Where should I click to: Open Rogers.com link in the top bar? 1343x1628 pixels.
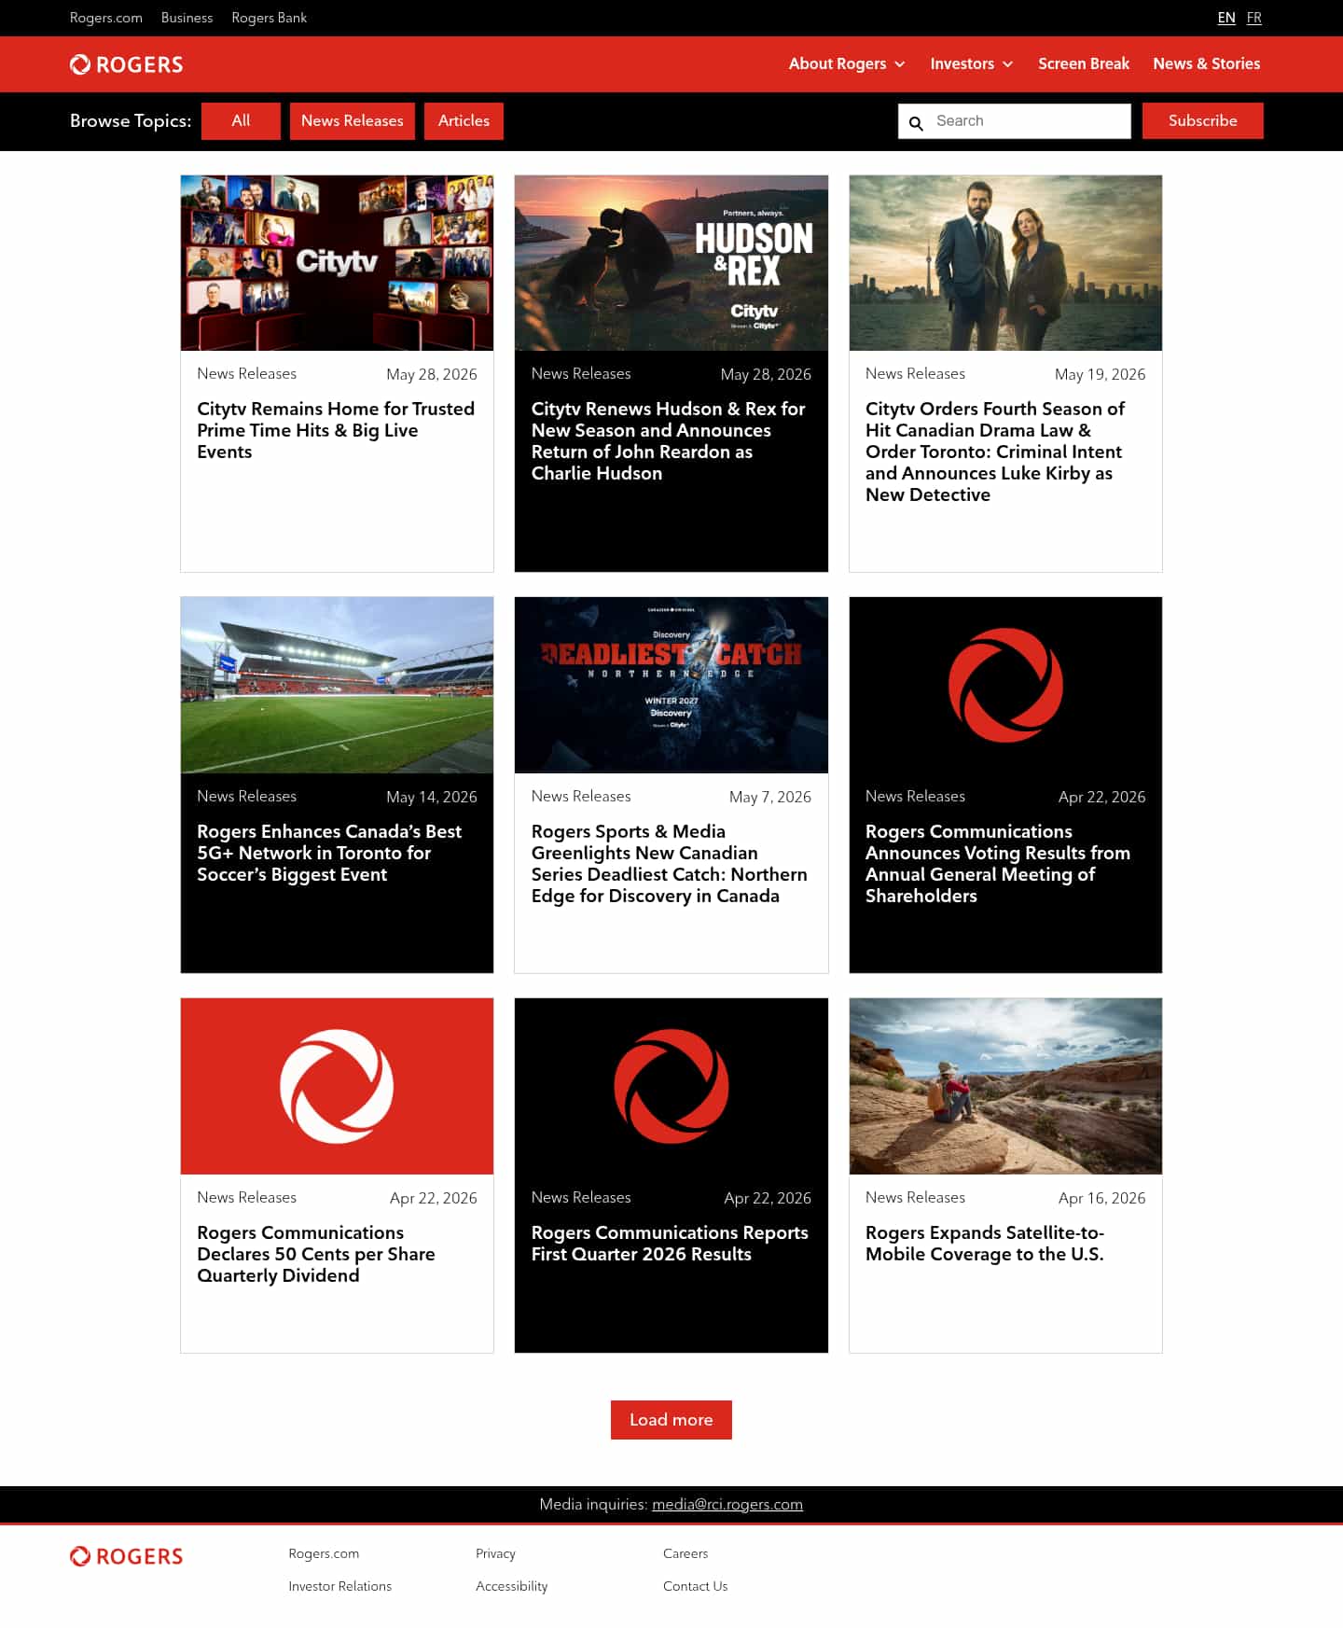[106, 18]
